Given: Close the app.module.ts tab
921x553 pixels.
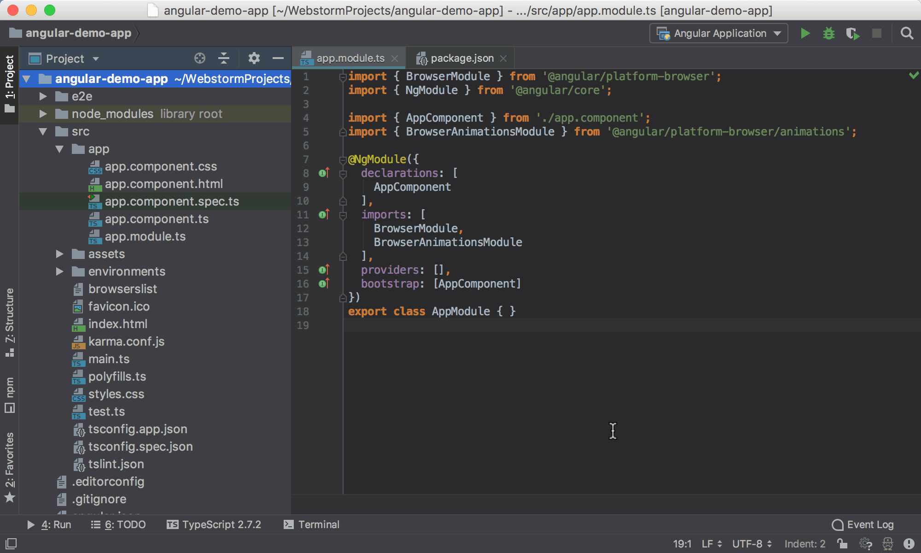Looking at the screenshot, I should 395,59.
